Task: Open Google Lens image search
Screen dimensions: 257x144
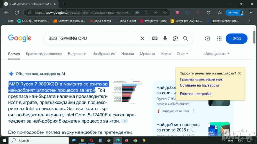Action: pos(175,38)
